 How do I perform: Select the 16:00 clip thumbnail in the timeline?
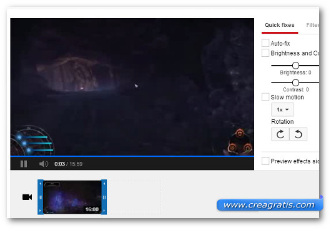pyautogui.click(x=72, y=197)
